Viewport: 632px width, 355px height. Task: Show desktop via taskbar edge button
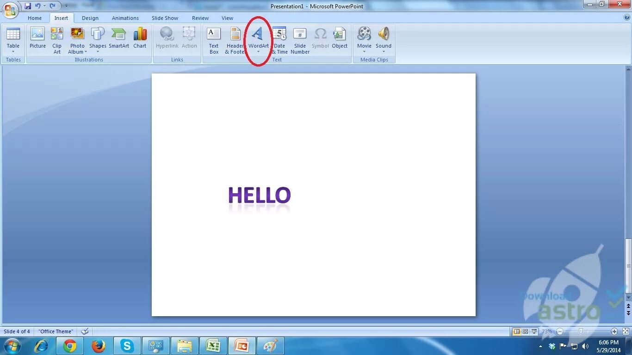628,346
